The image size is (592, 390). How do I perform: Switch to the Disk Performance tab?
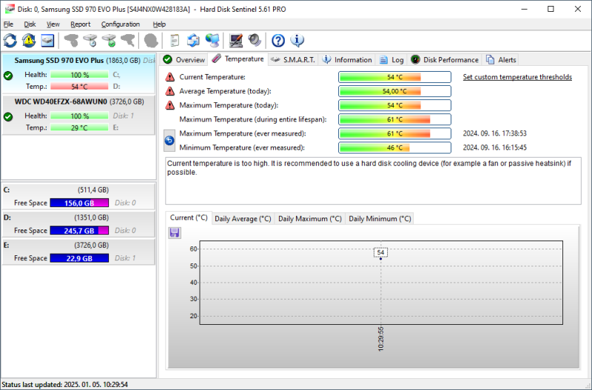coord(445,60)
